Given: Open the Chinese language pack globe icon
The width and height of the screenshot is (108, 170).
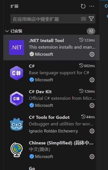Looking at the screenshot, I should 16,150.
